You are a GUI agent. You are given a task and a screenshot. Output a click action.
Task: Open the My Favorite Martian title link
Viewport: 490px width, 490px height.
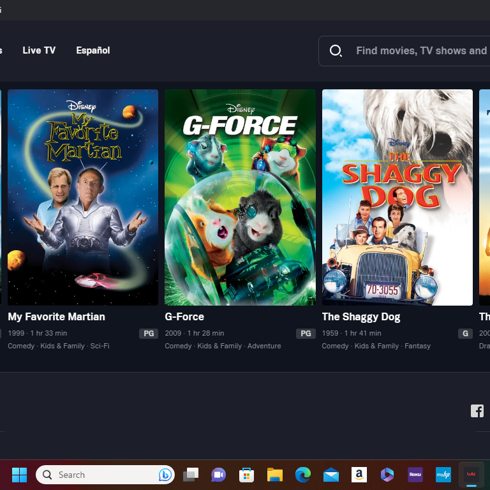[x=56, y=316]
